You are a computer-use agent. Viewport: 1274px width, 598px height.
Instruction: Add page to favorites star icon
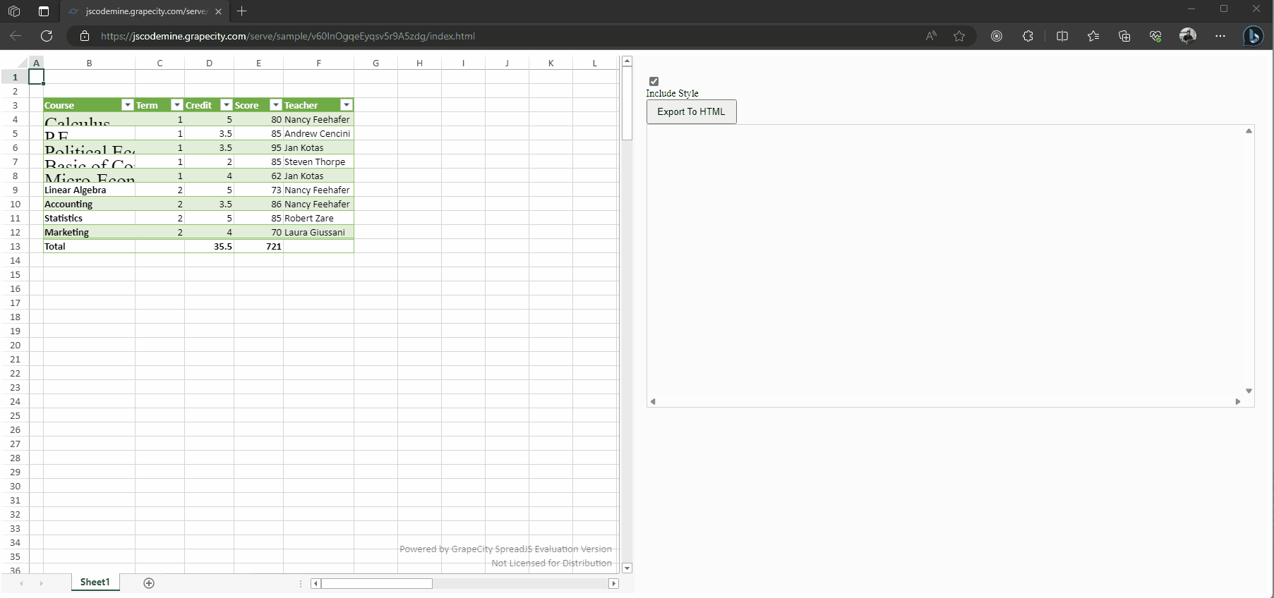[x=958, y=36]
